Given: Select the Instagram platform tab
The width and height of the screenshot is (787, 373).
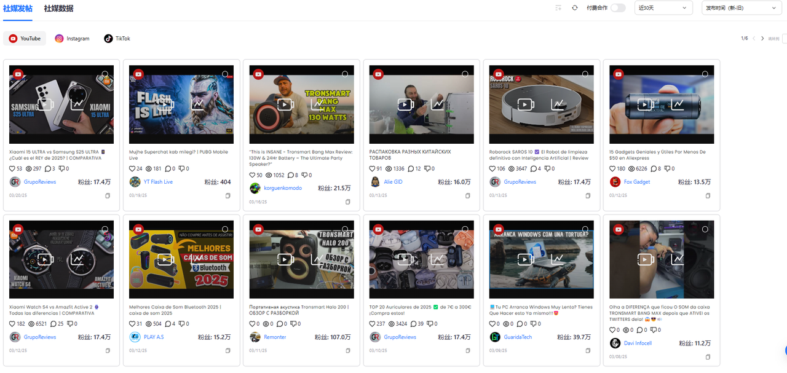Looking at the screenshot, I should click(x=72, y=39).
